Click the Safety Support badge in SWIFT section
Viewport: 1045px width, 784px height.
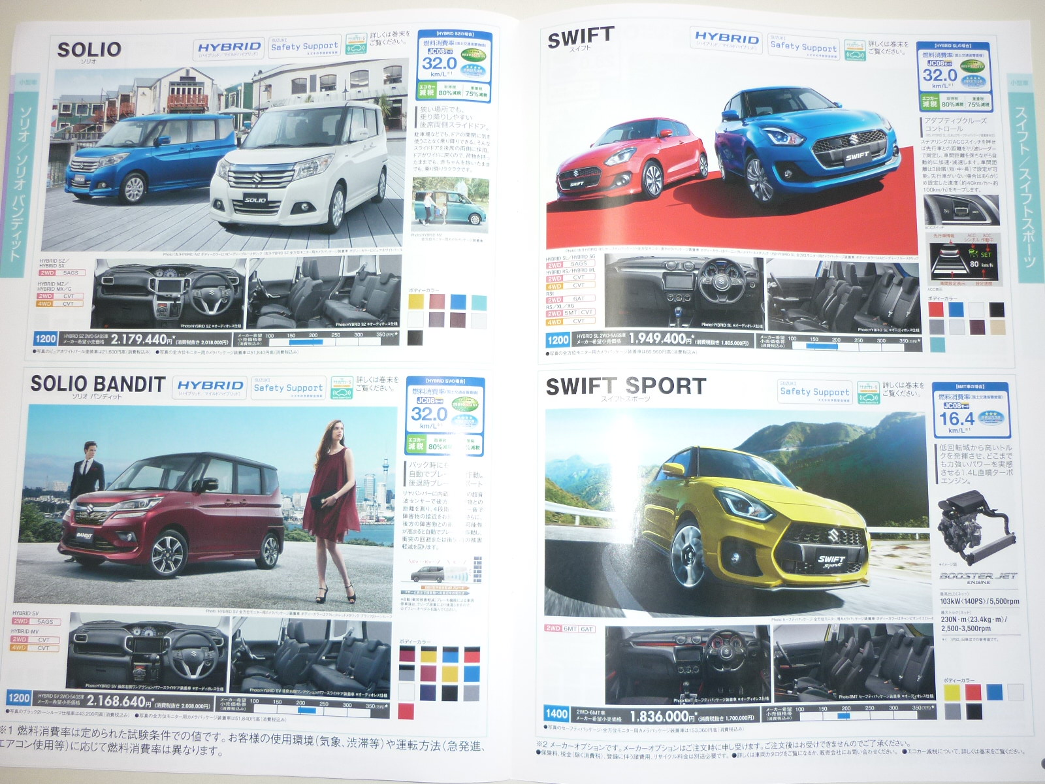[x=803, y=47]
